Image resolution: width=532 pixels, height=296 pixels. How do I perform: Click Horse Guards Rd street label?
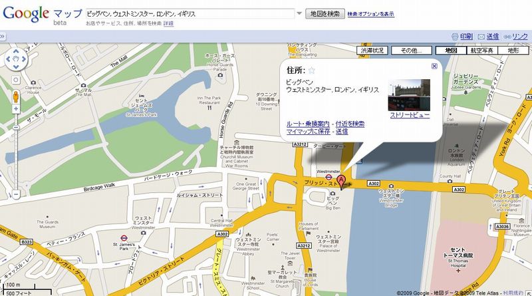(225, 120)
